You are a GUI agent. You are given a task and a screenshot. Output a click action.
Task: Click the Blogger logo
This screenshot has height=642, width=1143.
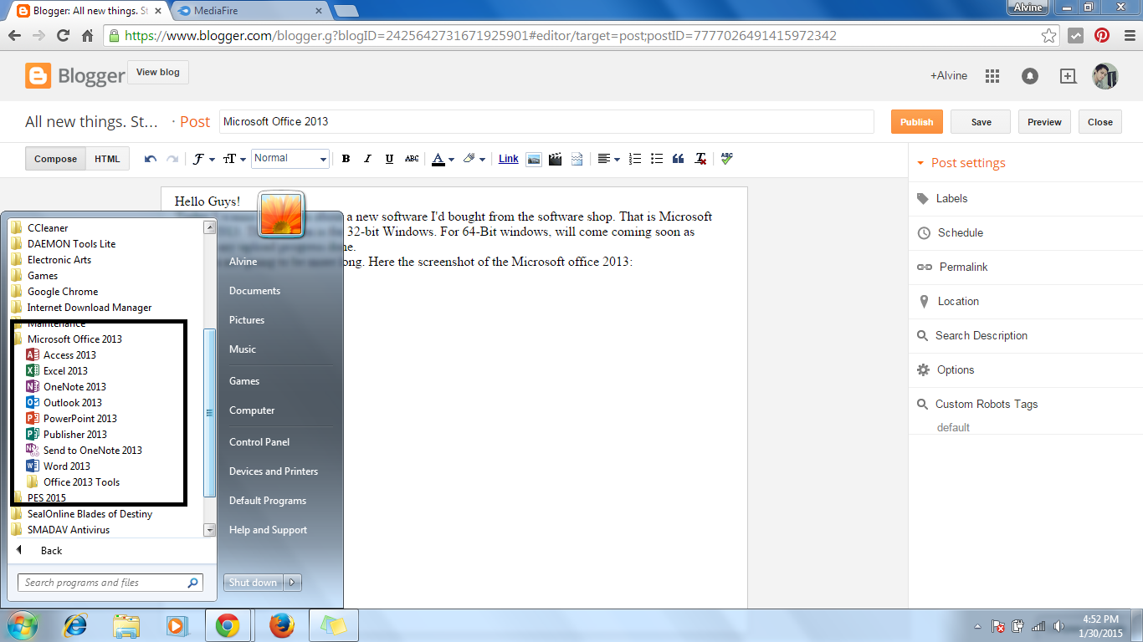point(74,76)
